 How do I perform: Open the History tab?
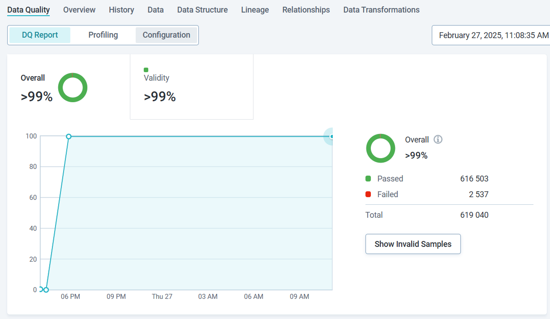tap(121, 10)
